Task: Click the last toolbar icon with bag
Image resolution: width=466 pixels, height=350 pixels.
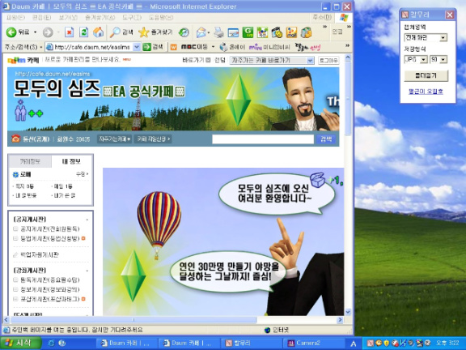Action: (306, 32)
